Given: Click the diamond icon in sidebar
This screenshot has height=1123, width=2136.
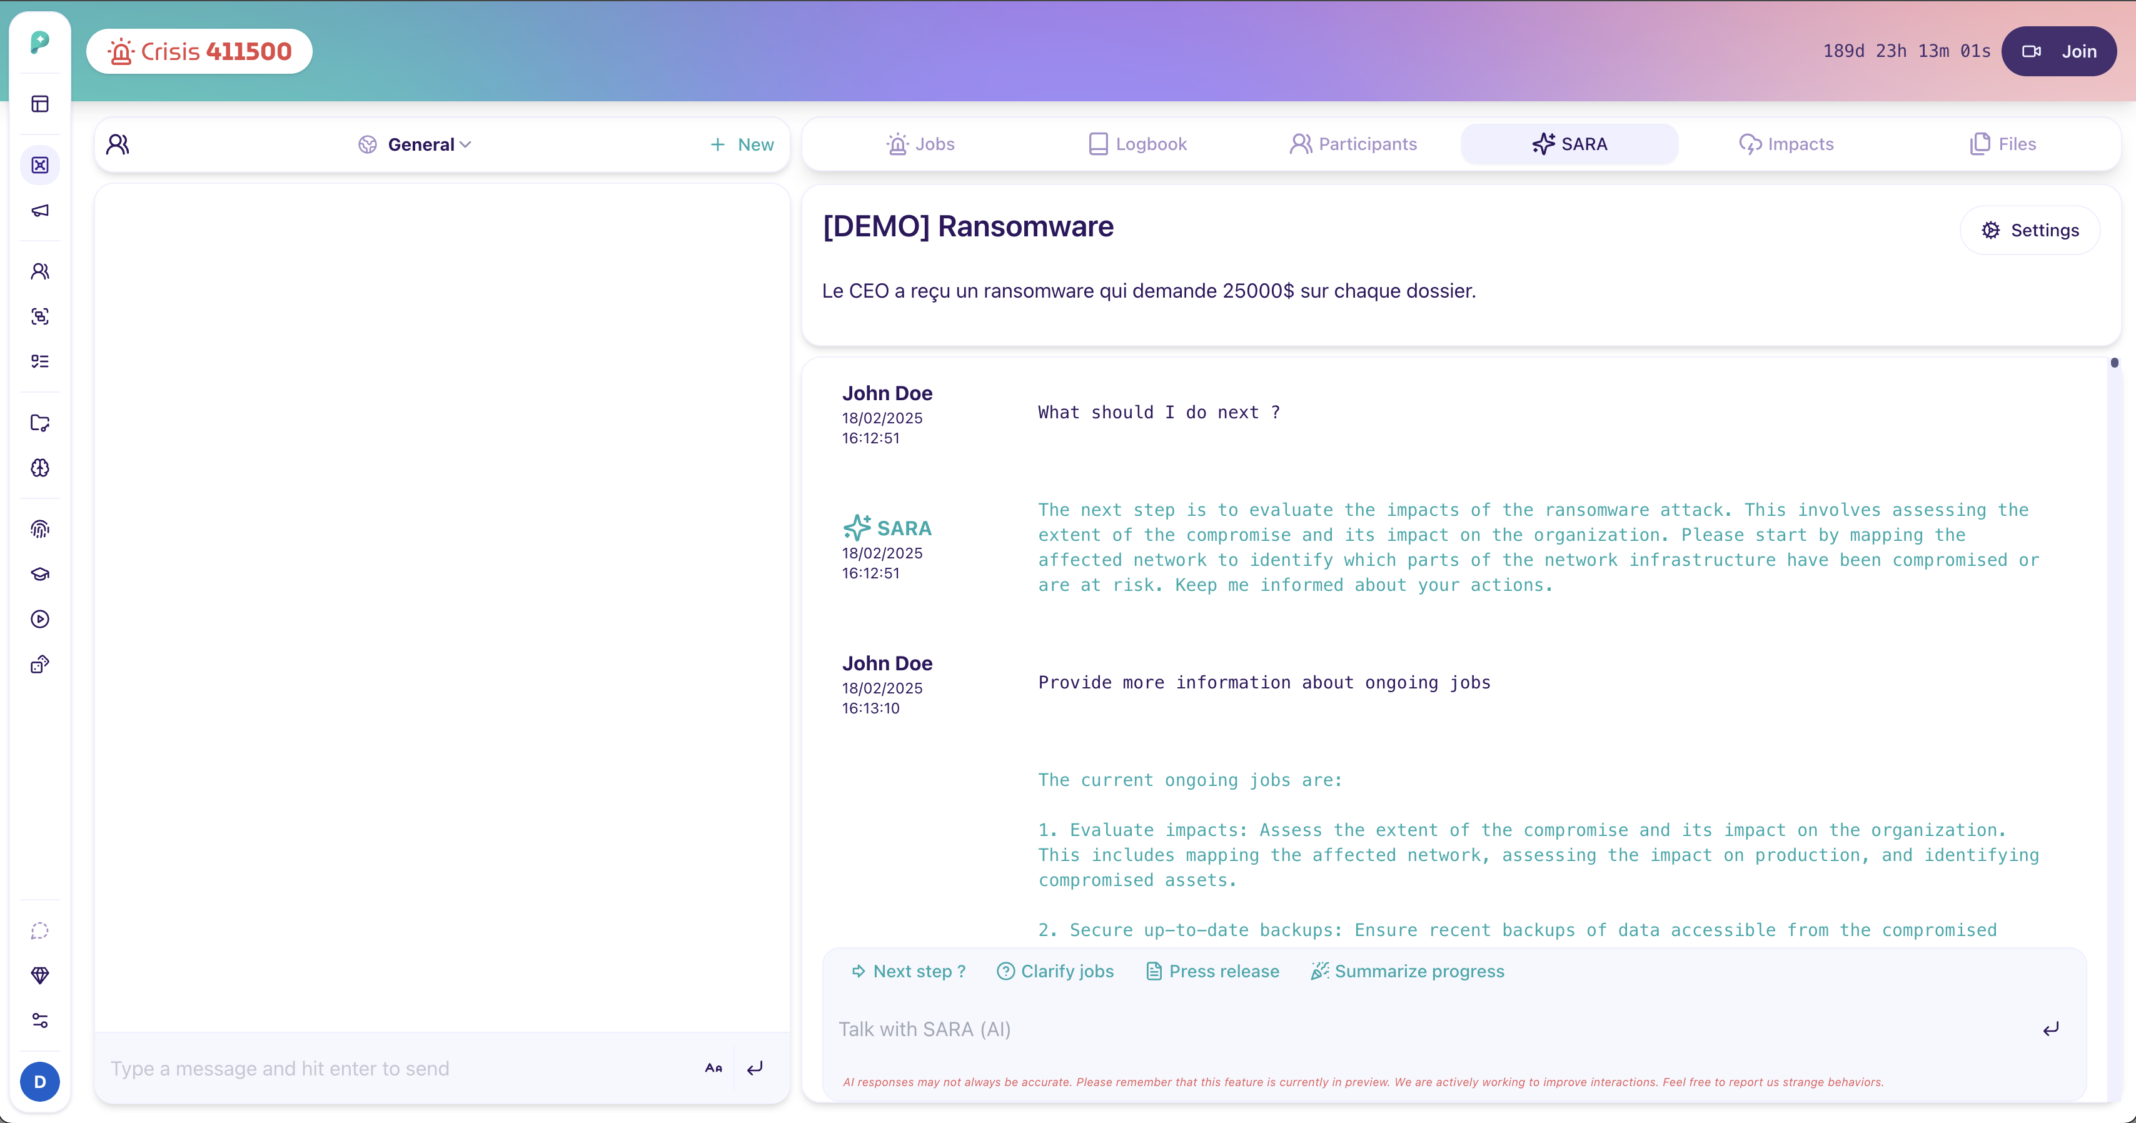Looking at the screenshot, I should click(x=40, y=975).
